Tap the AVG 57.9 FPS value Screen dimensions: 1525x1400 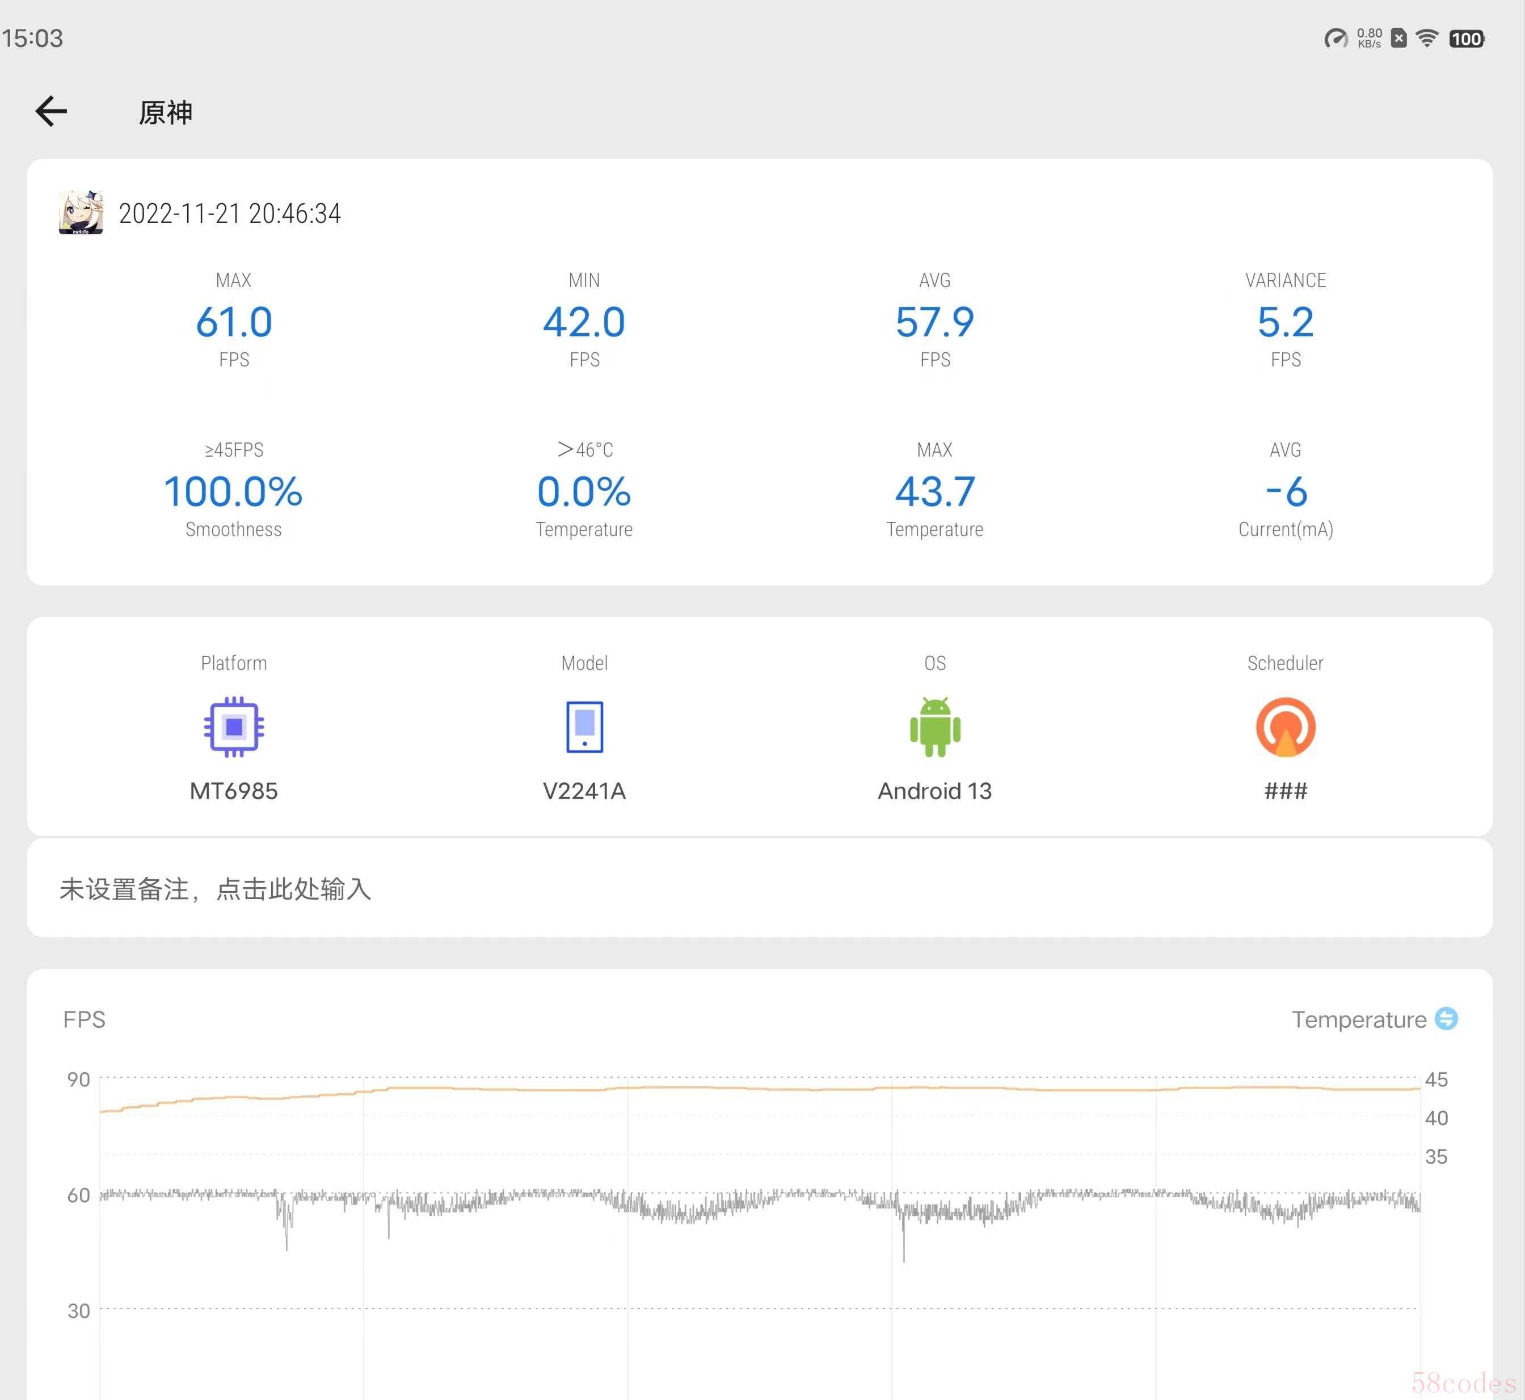click(x=935, y=322)
